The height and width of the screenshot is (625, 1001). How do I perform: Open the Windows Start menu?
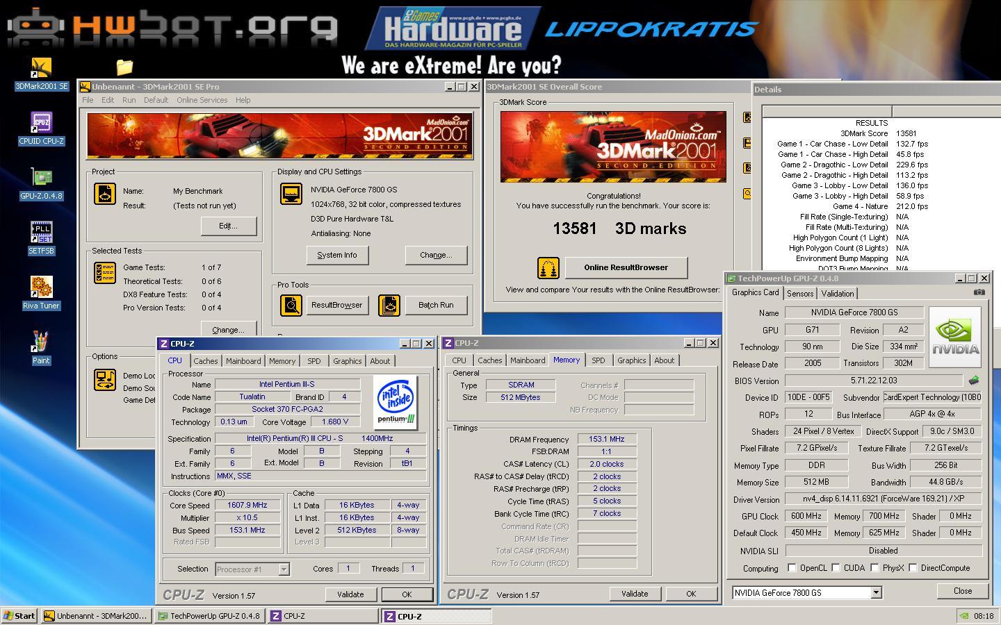[x=20, y=616]
